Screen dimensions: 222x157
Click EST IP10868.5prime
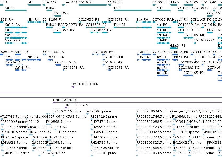click(59, 122)
